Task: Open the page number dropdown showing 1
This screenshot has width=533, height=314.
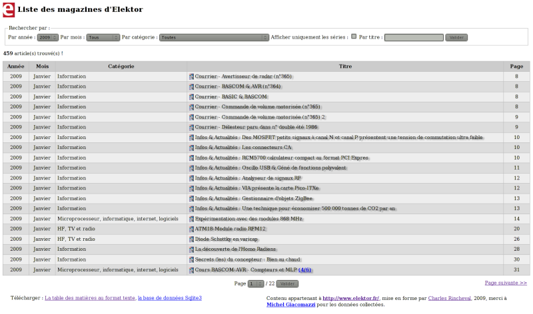Action: [x=256, y=284]
